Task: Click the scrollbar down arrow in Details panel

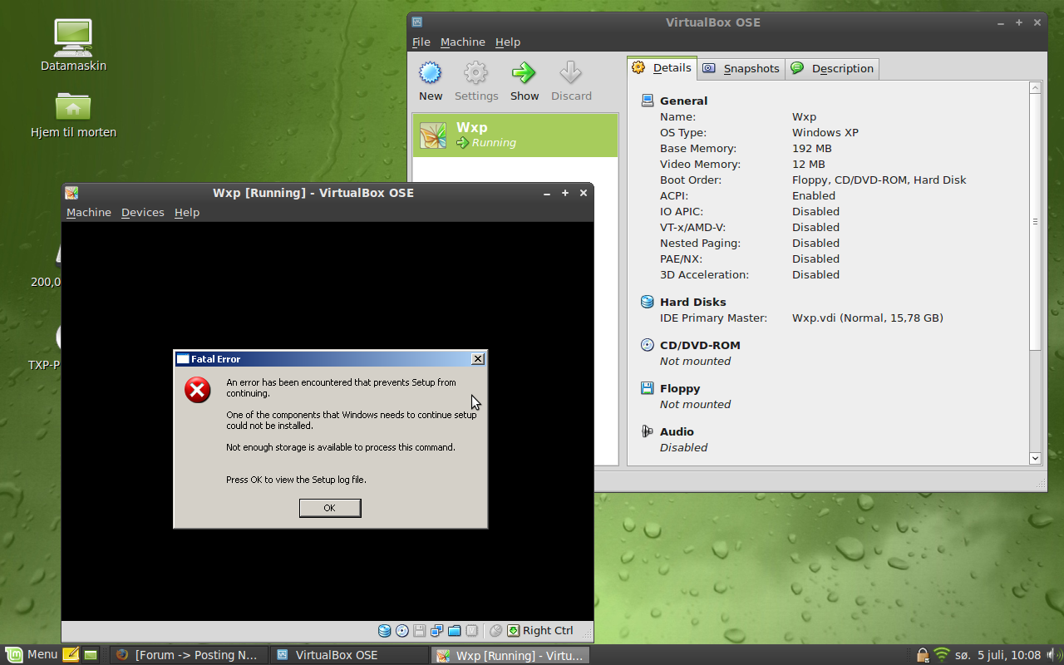Action: [x=1035, y=458]
